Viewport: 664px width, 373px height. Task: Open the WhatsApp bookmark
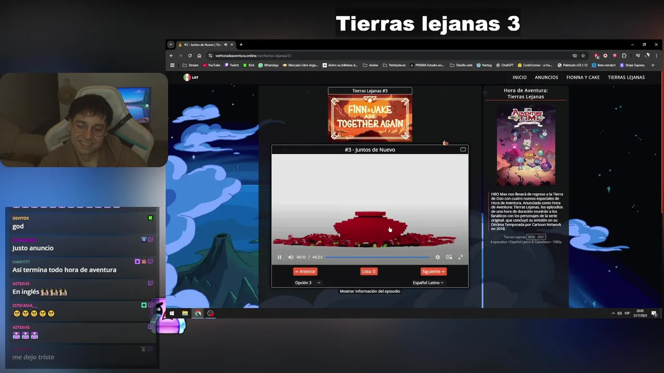click(x=269, y=65)
